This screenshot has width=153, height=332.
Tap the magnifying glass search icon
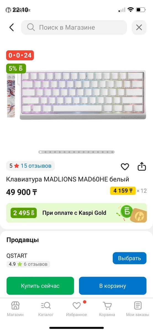[31, 27]
